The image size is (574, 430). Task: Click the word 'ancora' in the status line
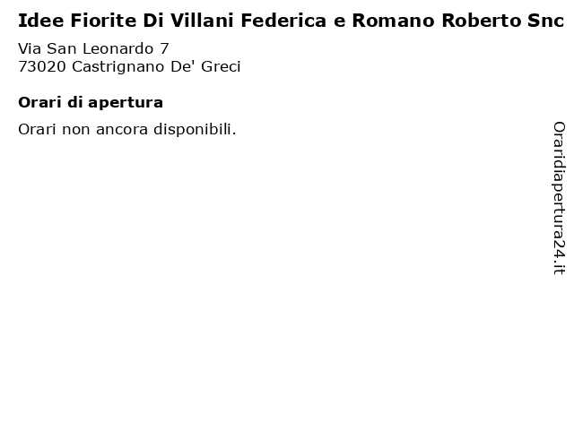[122, 130]
